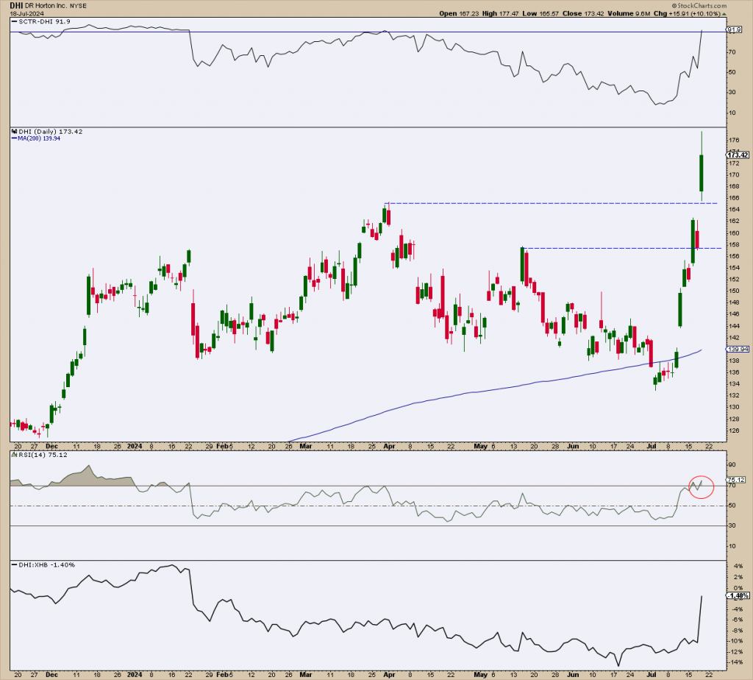753x680 pixels.
Task: Click the Apr label on price chart axis
Action: 390,446
